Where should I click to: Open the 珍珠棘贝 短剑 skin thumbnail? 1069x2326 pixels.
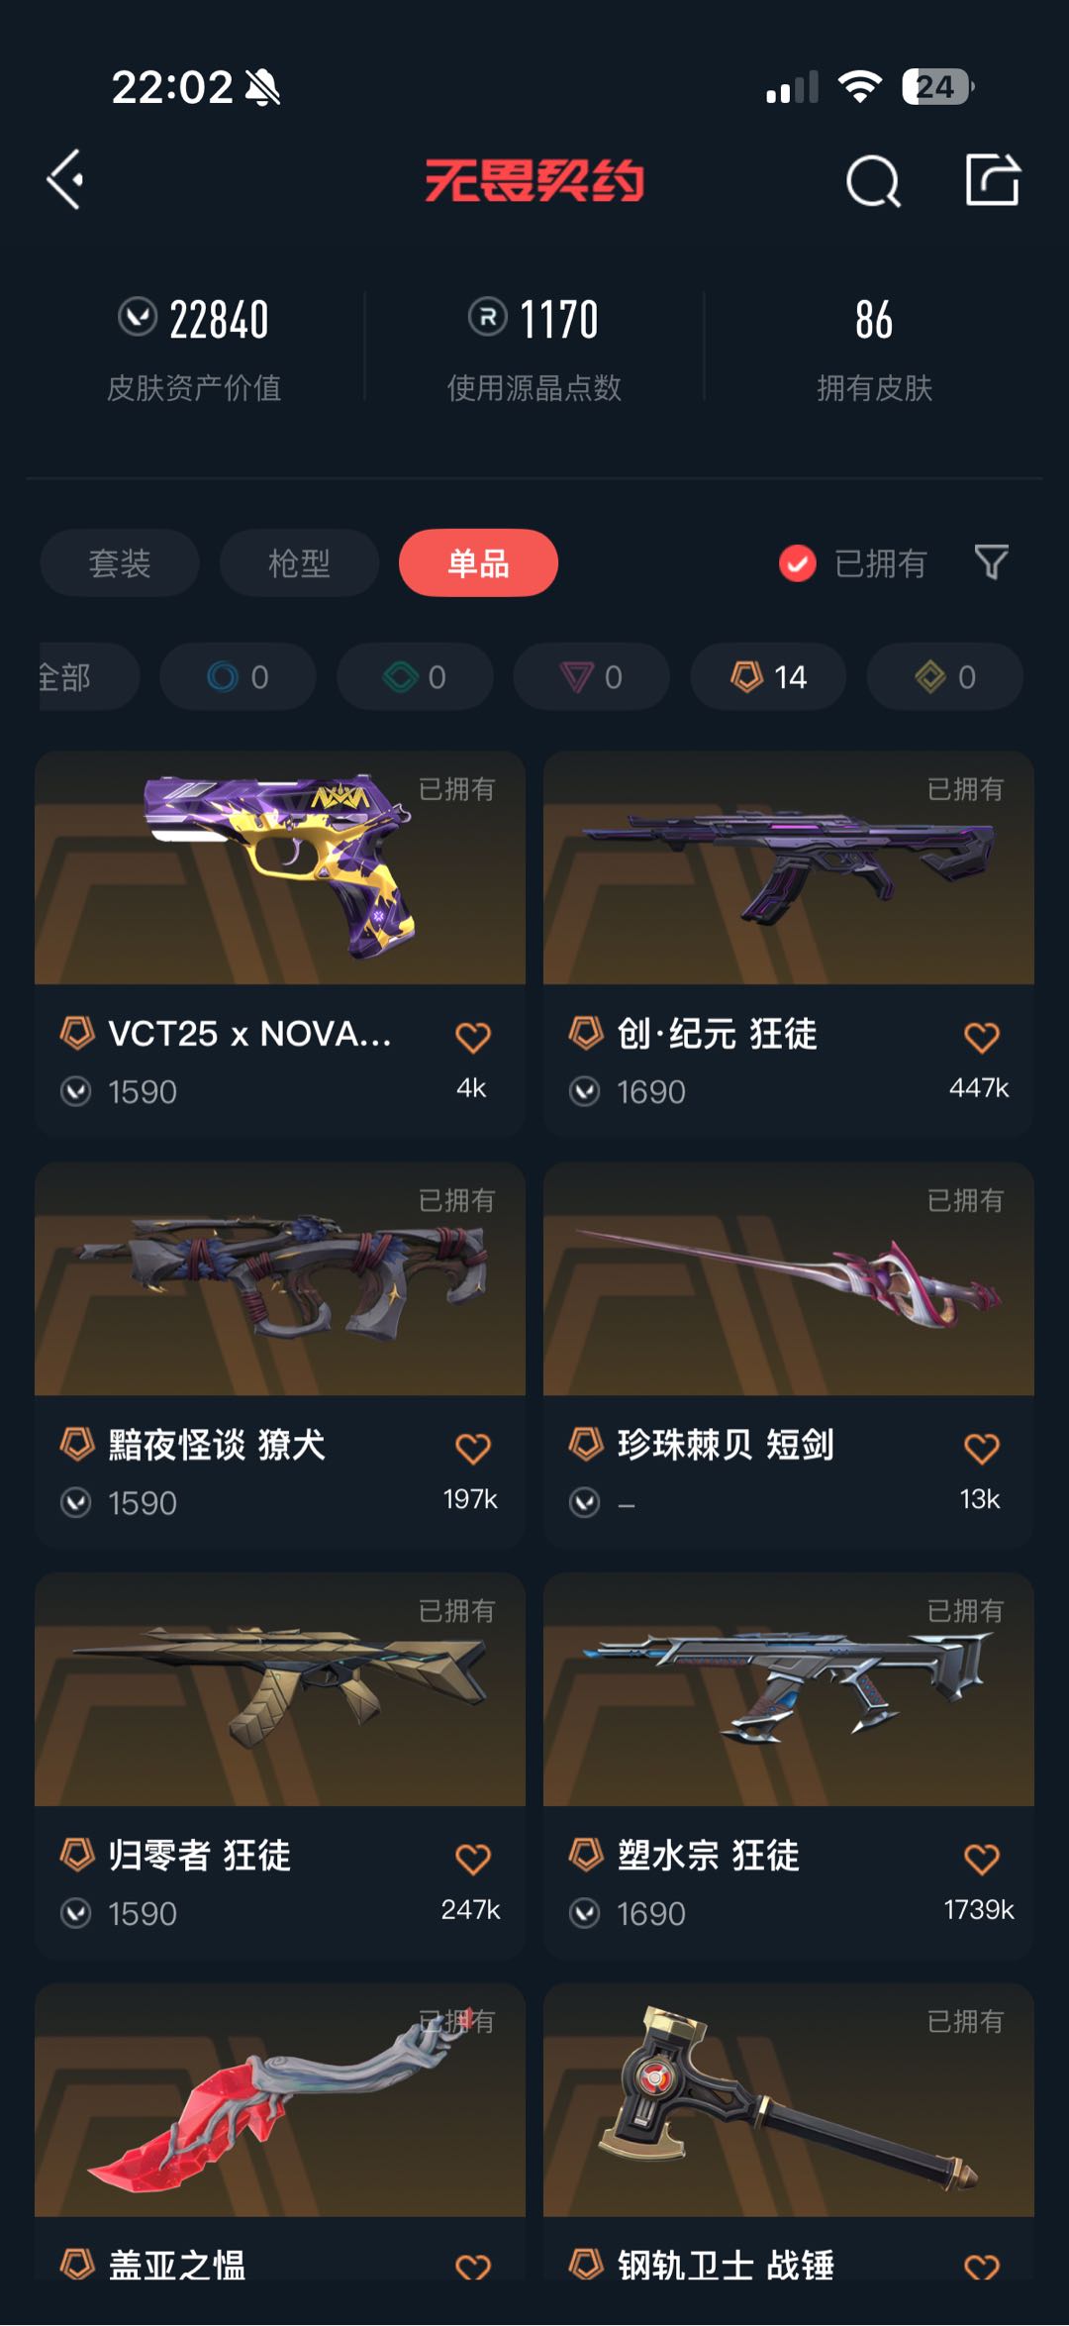point(789,1279)
